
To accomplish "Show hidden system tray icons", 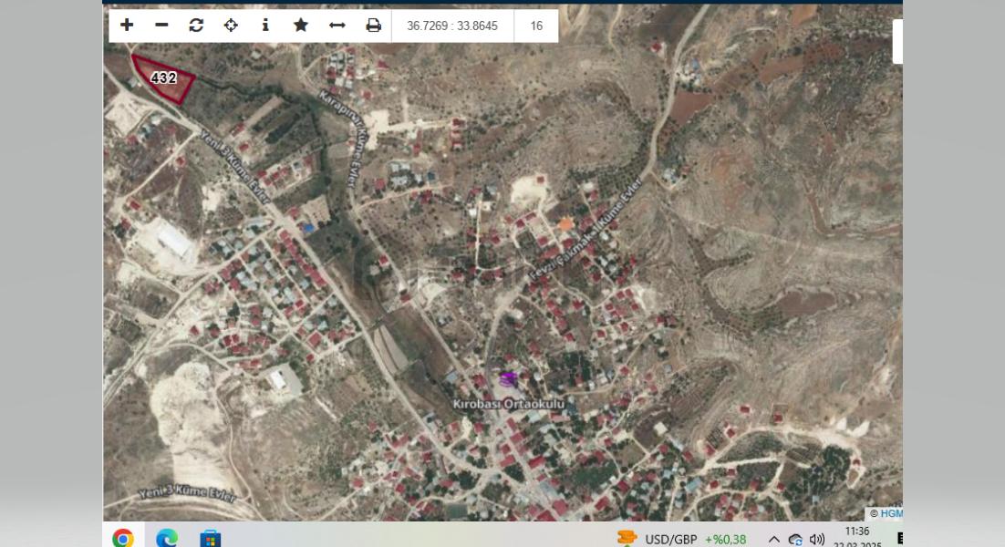I will (x=774, y=540).
